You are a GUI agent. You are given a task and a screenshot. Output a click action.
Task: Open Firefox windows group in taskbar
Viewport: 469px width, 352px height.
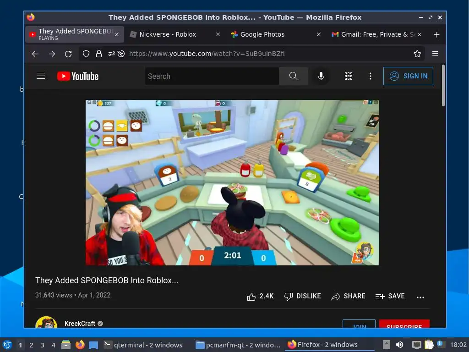tap(330, 345)
